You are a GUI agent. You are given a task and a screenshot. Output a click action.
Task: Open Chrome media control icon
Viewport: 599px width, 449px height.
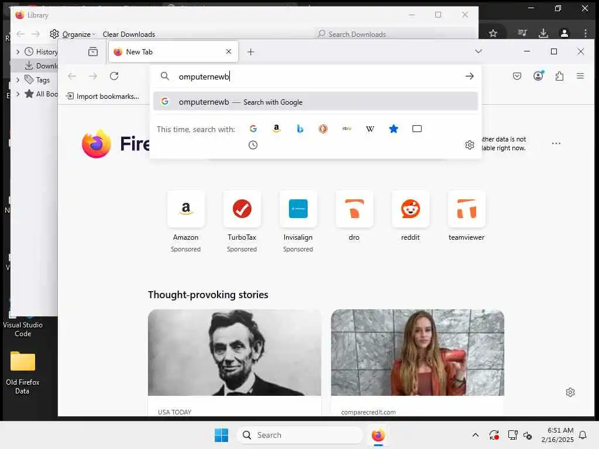522,33
